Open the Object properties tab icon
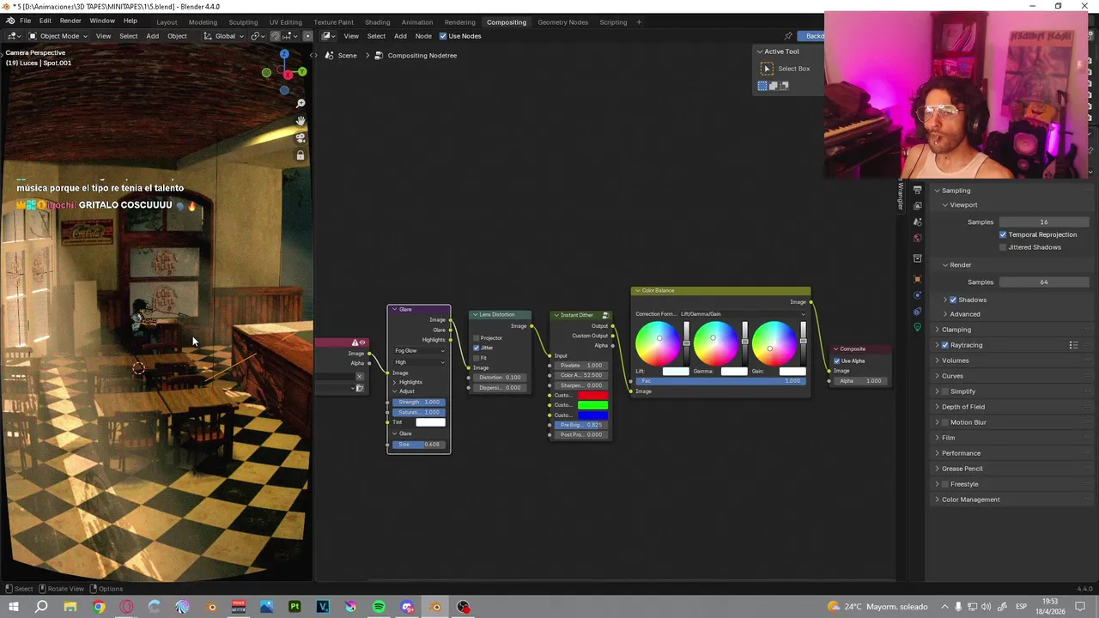 coord(917,279)
